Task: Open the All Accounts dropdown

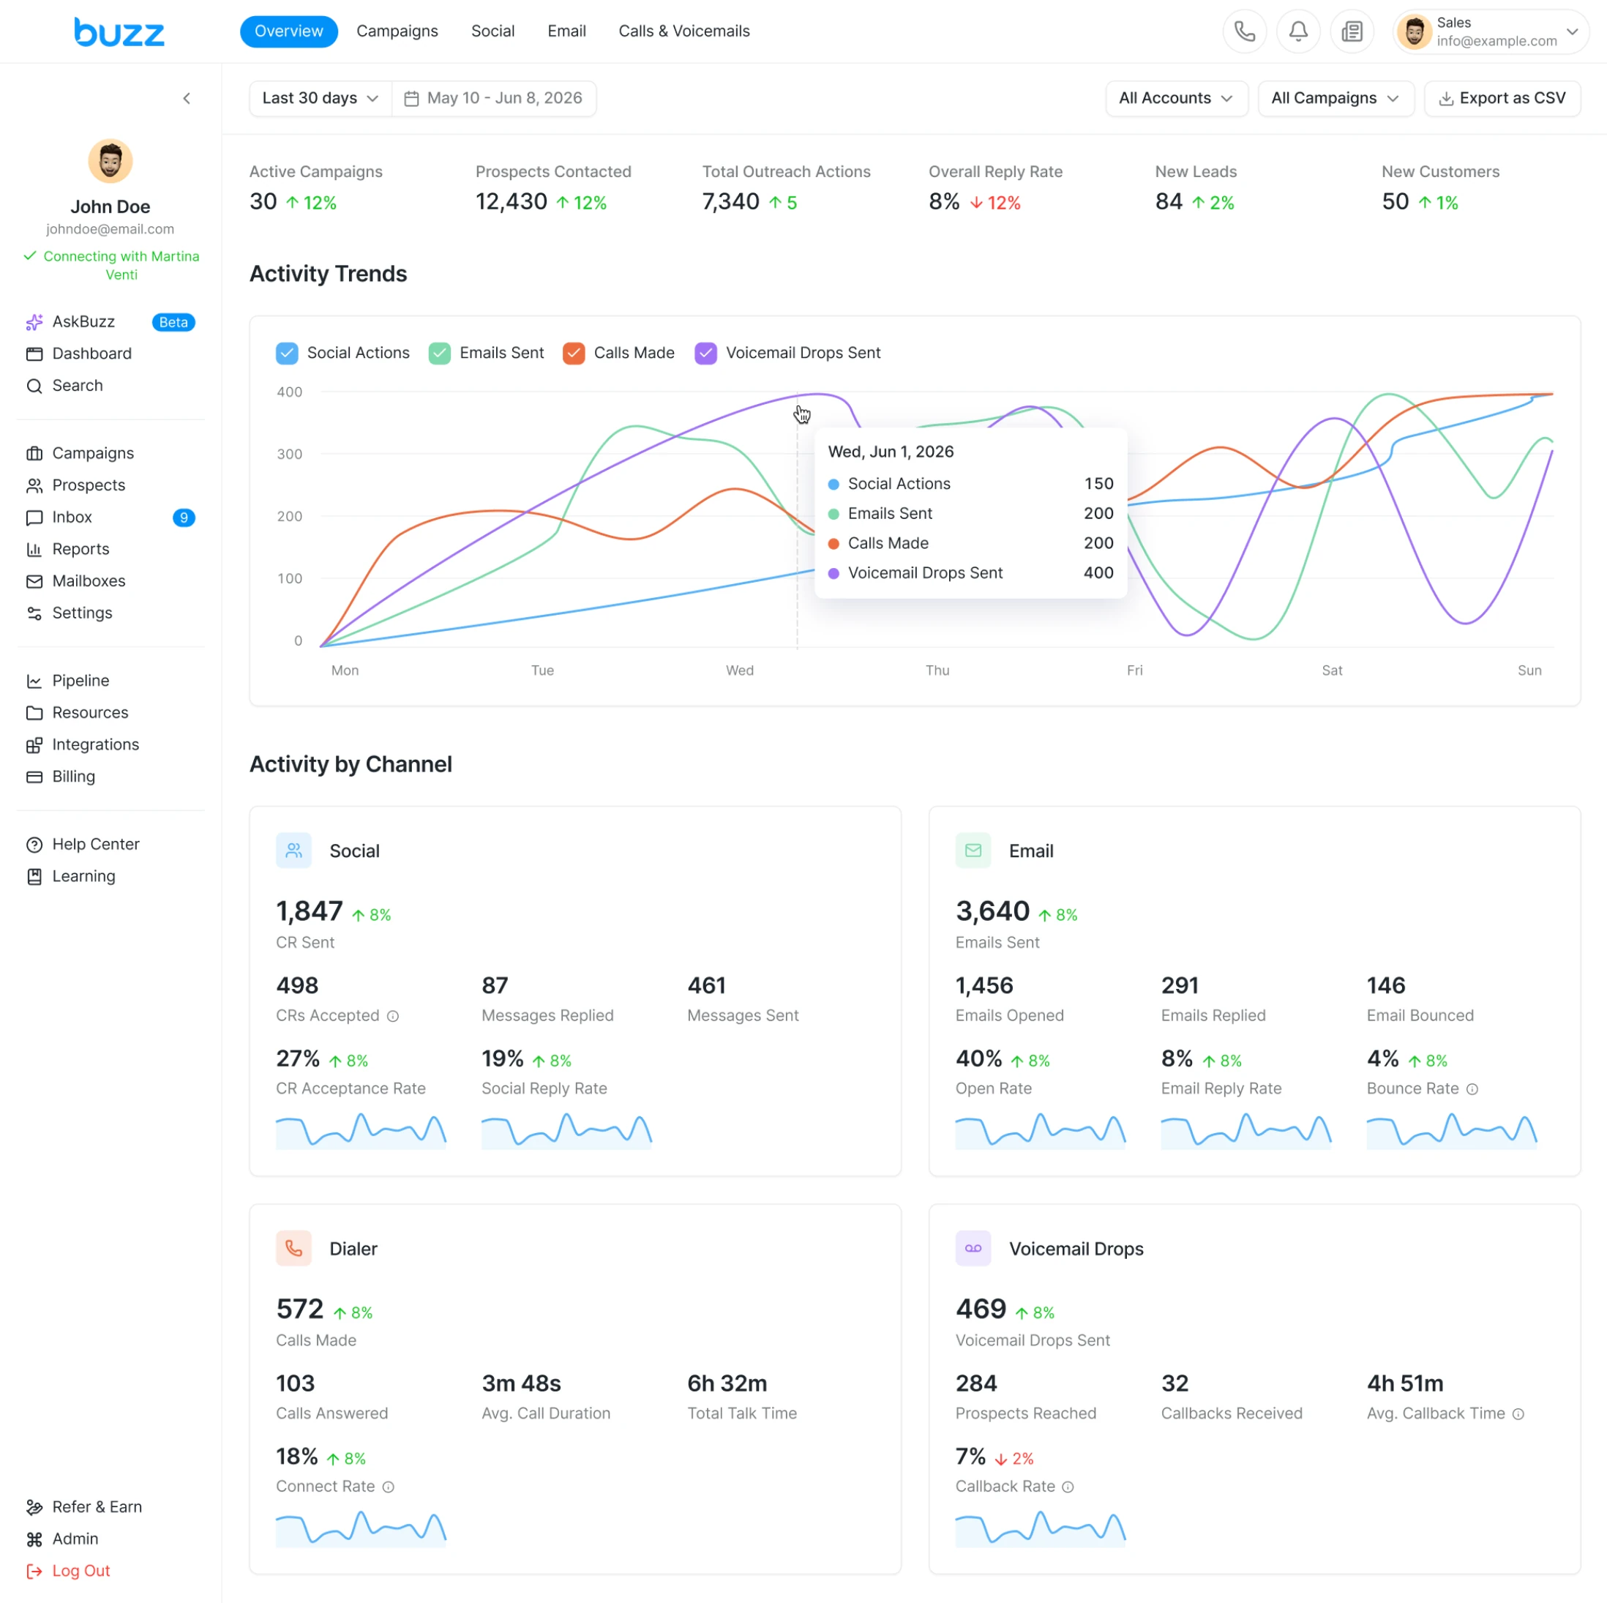Action: point(1176,98)
